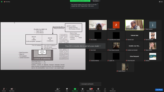Click the 'Press ESC' full screen message

82,46
